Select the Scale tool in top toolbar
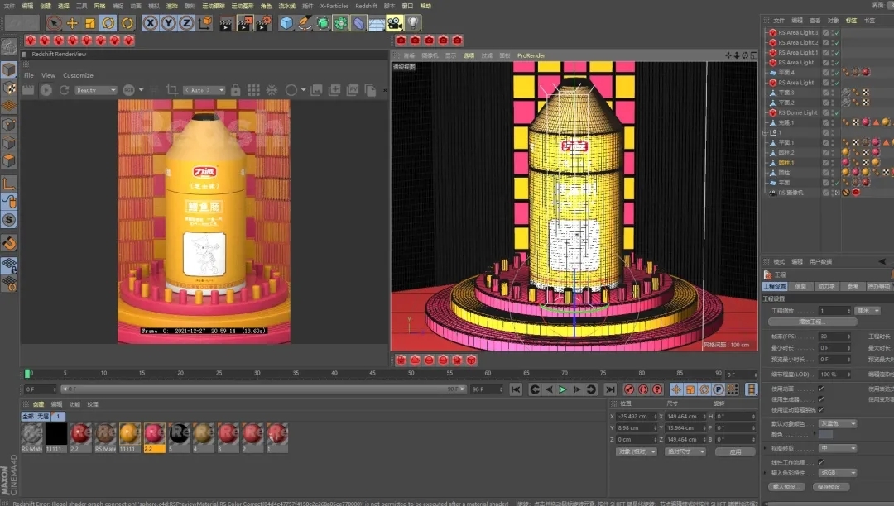Viewport: 894px width, 506px height. (x=90, y=23)
